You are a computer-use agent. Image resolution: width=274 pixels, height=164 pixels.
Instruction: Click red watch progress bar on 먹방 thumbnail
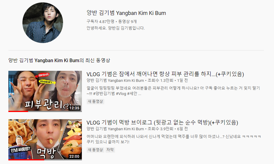[26, 160]
